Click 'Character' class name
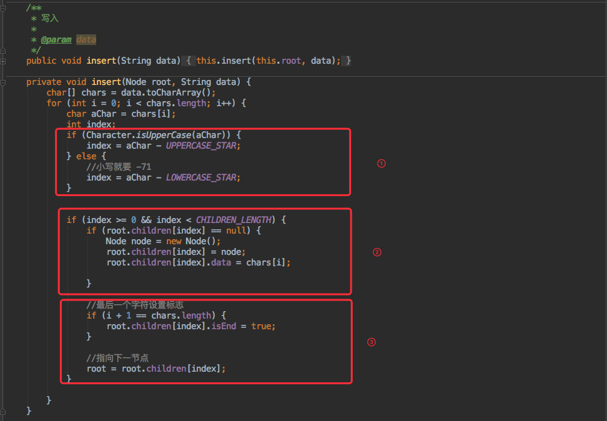Image resolution: width=607 pixels, height=421 pixels. click(109, 135)
